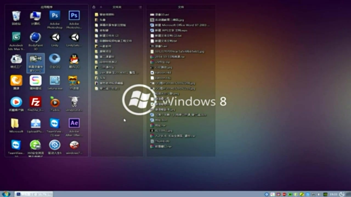This screenshot has width=351, height=197.
Task: Launch the Youku client icon
Action: click(16, 104)
